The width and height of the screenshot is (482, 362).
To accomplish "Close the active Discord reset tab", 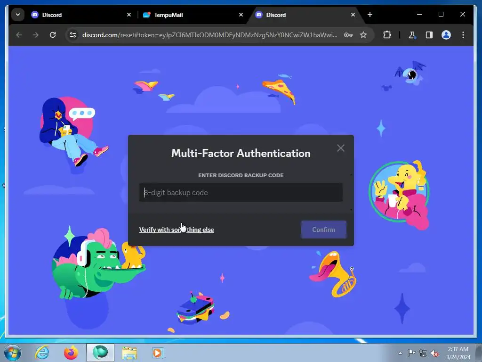I will 353,15.
